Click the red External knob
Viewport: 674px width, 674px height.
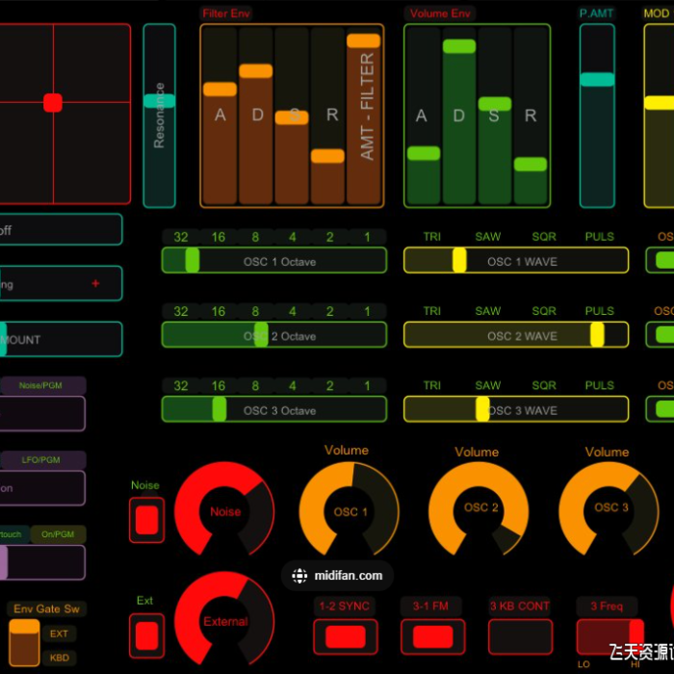point(224,621)
